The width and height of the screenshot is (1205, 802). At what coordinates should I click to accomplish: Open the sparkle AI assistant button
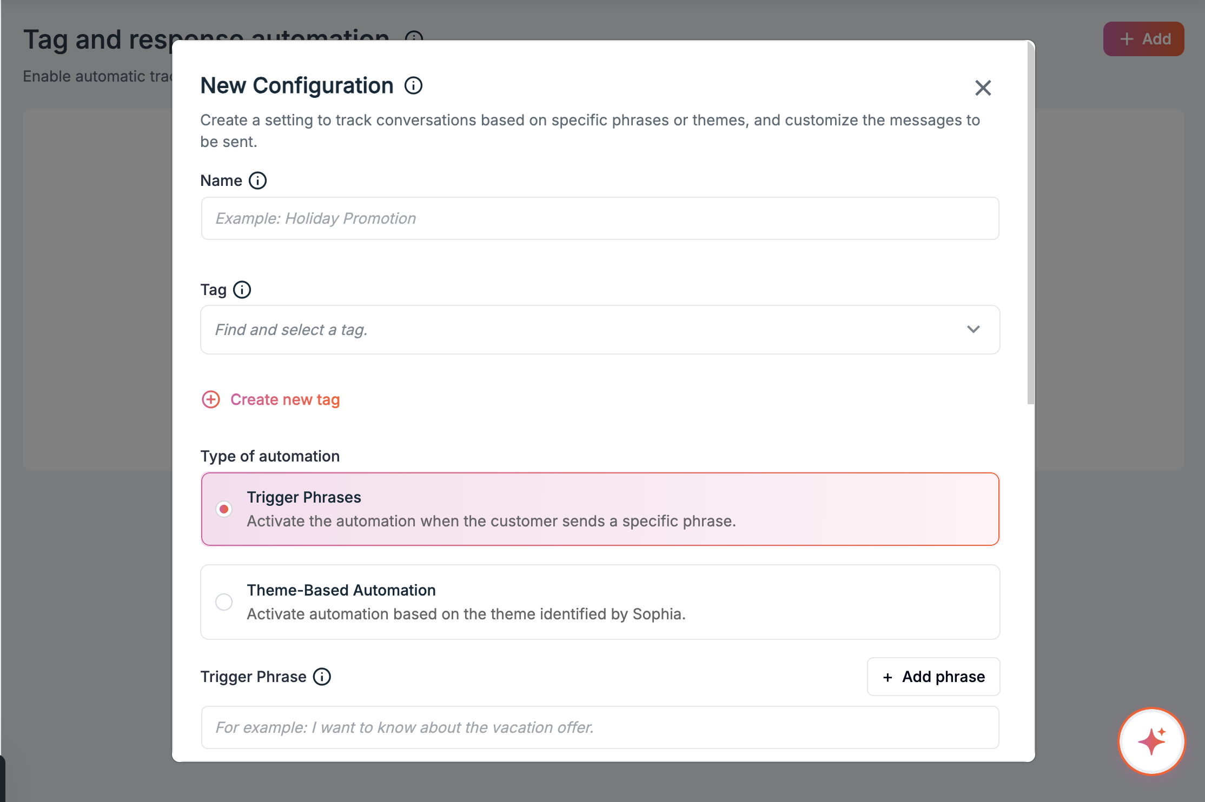tap(1151, 741)
